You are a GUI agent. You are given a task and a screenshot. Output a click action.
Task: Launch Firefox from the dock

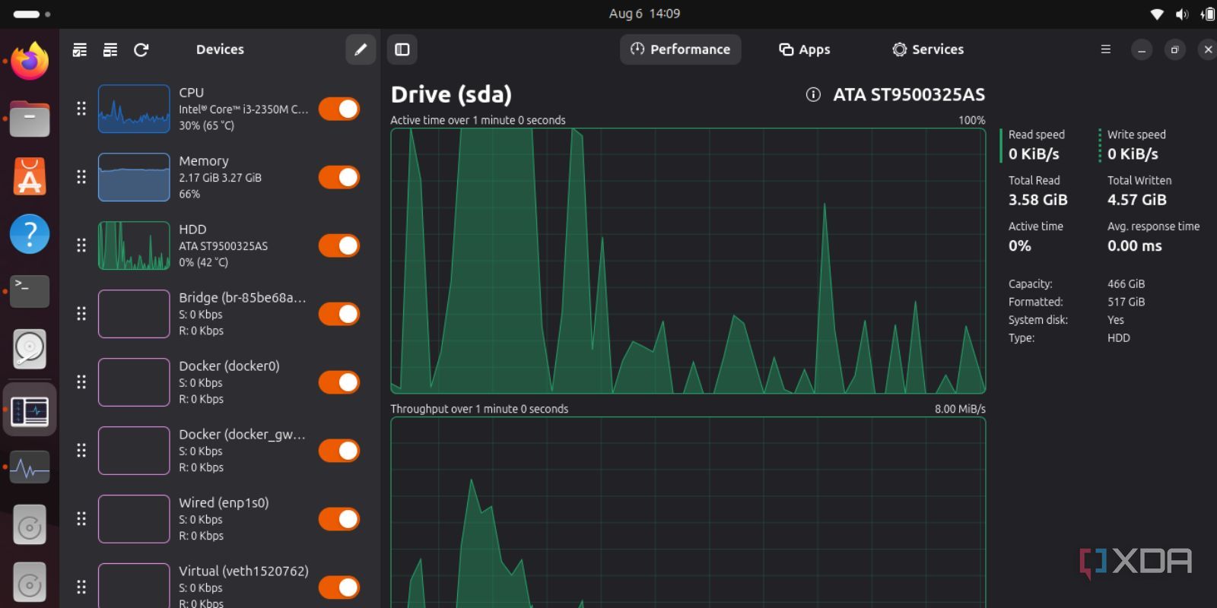point(30,61)
